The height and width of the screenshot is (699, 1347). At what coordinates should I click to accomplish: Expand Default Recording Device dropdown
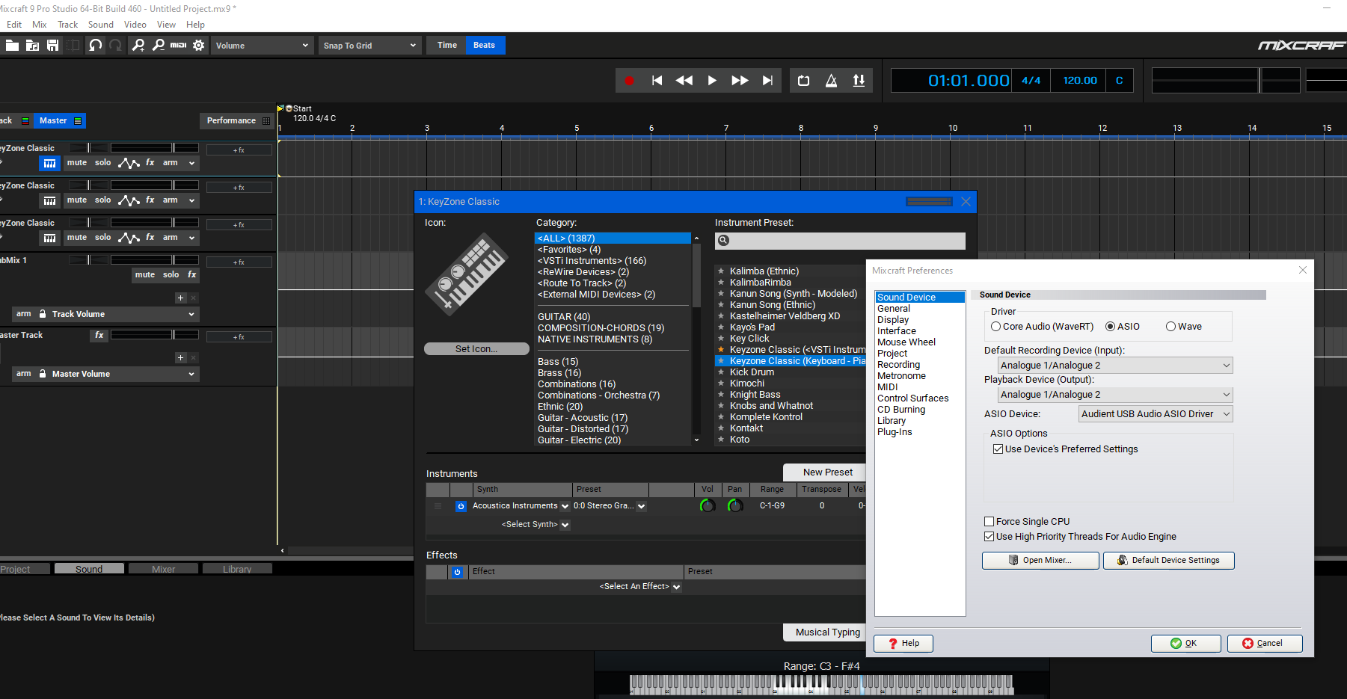pos(1115,366)
